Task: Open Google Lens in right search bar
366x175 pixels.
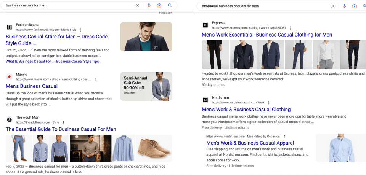Action: pos(355,6)
